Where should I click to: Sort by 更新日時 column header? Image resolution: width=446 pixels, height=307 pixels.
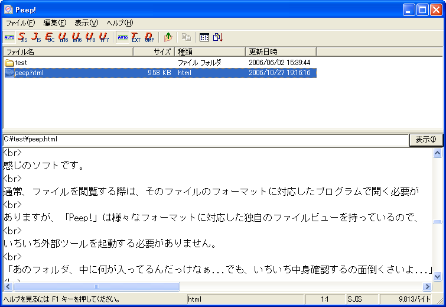point(281,52)
